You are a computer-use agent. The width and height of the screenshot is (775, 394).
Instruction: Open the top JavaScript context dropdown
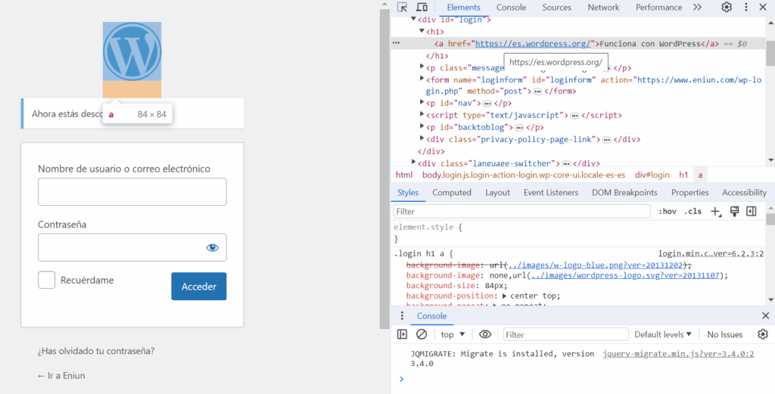coord(453,334)
